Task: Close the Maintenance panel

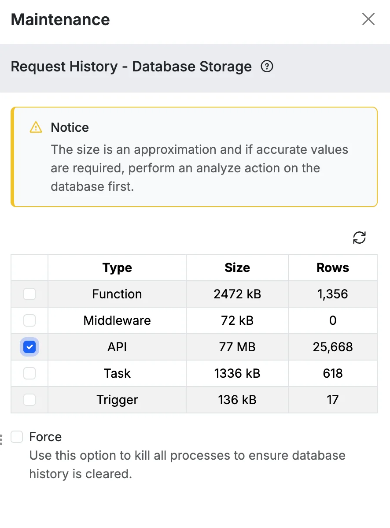Action: 368,19
